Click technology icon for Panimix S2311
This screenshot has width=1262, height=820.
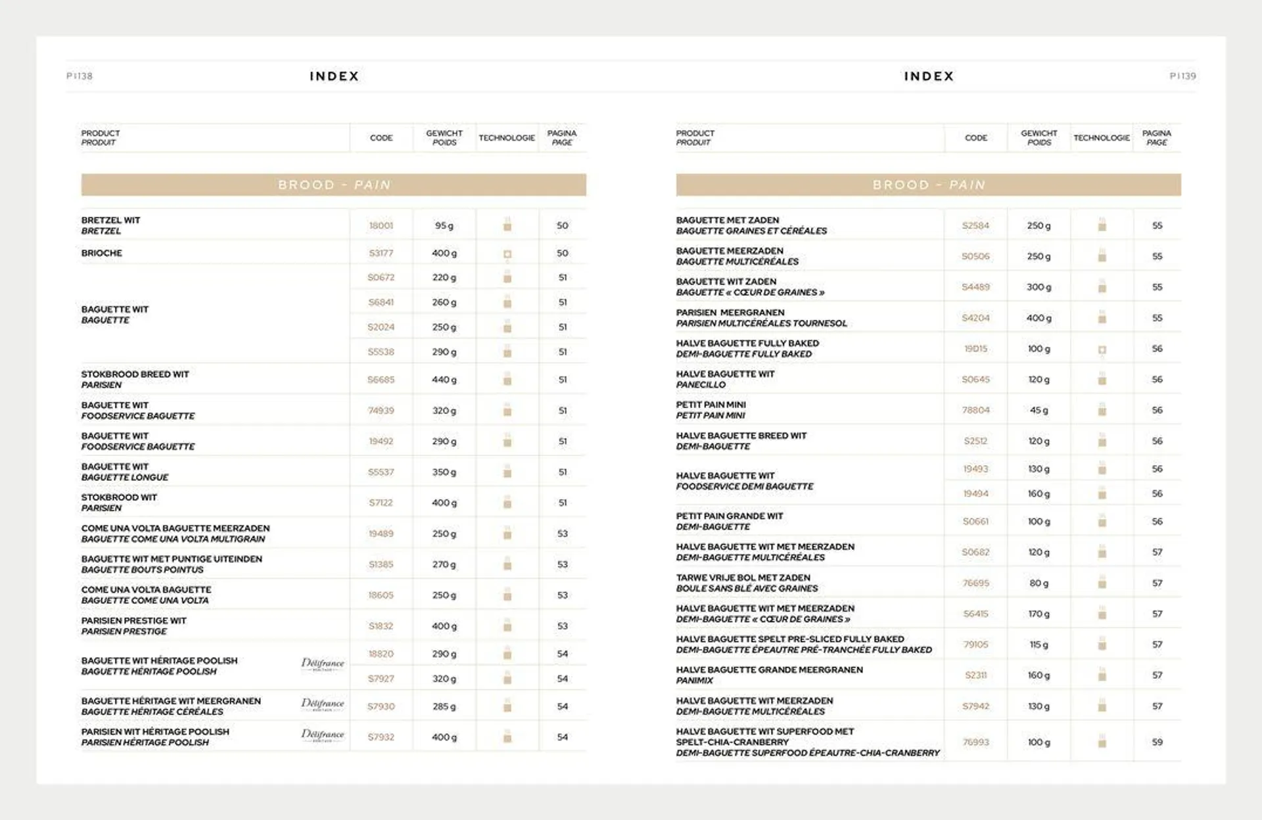click(x=1102, y=674)
